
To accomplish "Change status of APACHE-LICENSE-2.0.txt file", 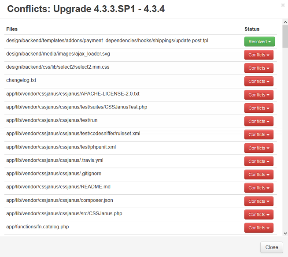I will pos(259,95).
